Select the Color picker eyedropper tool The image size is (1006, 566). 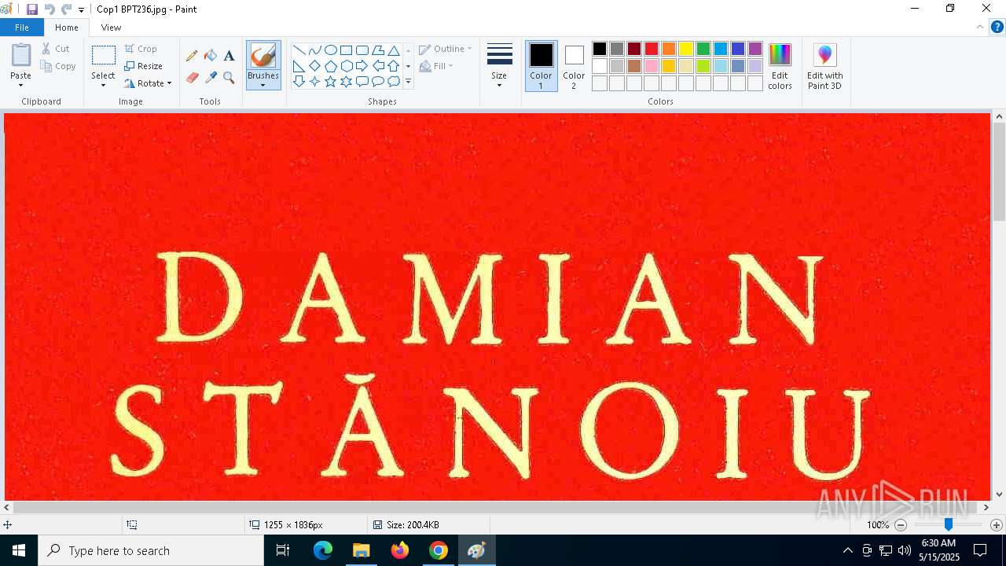click(211, 77)
